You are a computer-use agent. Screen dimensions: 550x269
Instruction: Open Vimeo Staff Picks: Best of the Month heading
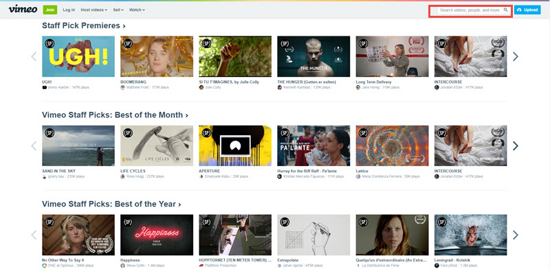pos(115,115)
